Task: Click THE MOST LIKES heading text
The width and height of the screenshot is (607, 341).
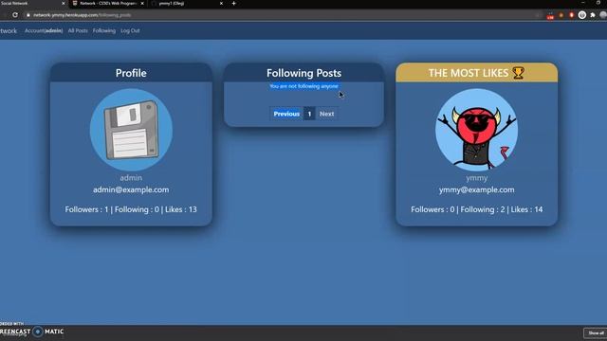Action: [x=469, y=73]
